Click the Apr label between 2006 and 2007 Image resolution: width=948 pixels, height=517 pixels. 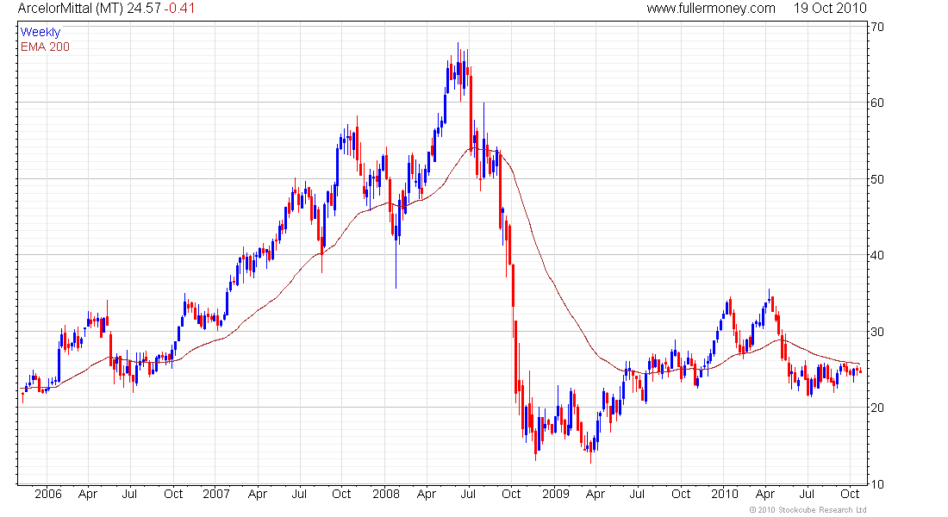tap(88, 494)
